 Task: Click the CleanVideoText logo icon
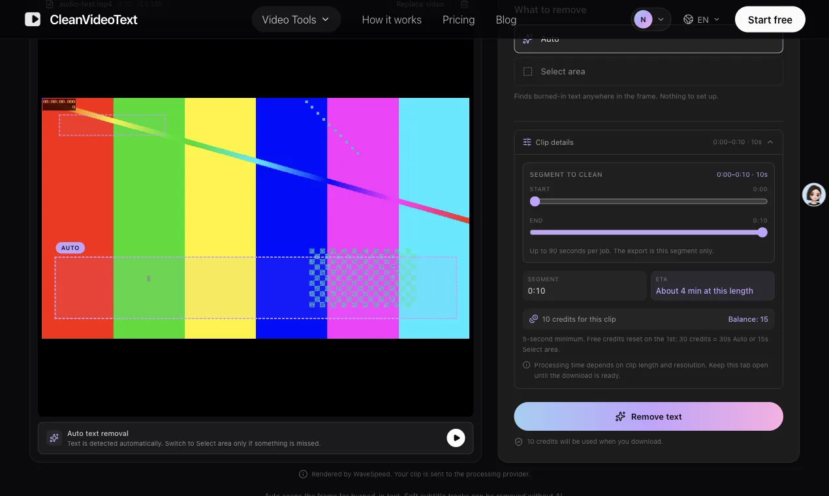(x=33, y=20)
